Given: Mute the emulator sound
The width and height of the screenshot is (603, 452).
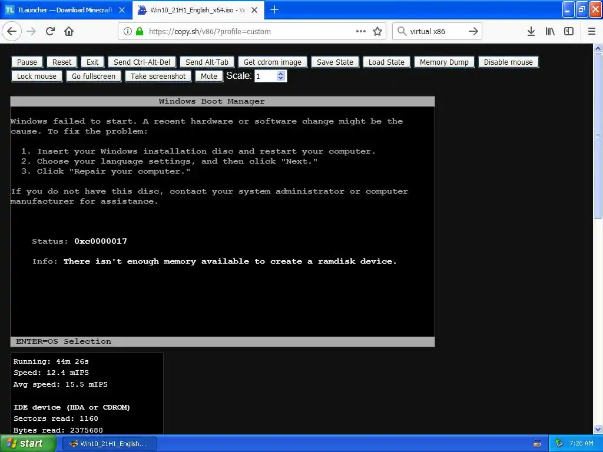Looking at the screenshot, I should click(x=209, y=76).
